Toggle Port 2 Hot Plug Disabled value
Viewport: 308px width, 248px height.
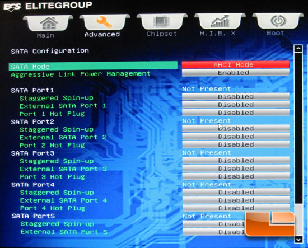pos(236,144)
